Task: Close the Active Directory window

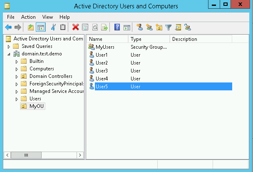Action: (240, 4)
